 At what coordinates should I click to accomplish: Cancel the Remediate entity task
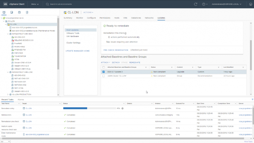[123, 108]
